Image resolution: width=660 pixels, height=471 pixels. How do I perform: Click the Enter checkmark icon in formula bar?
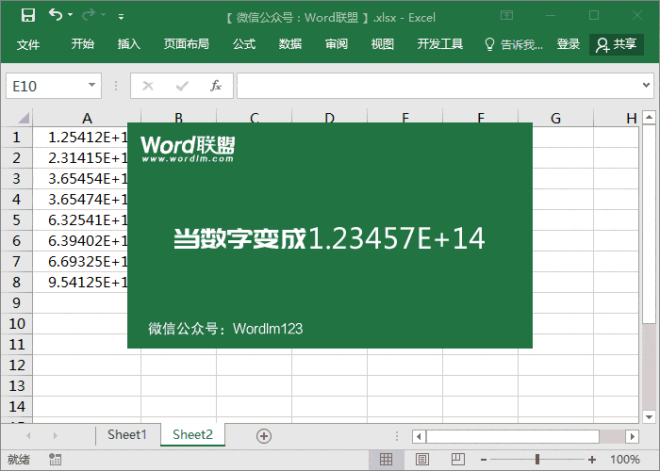182,86
